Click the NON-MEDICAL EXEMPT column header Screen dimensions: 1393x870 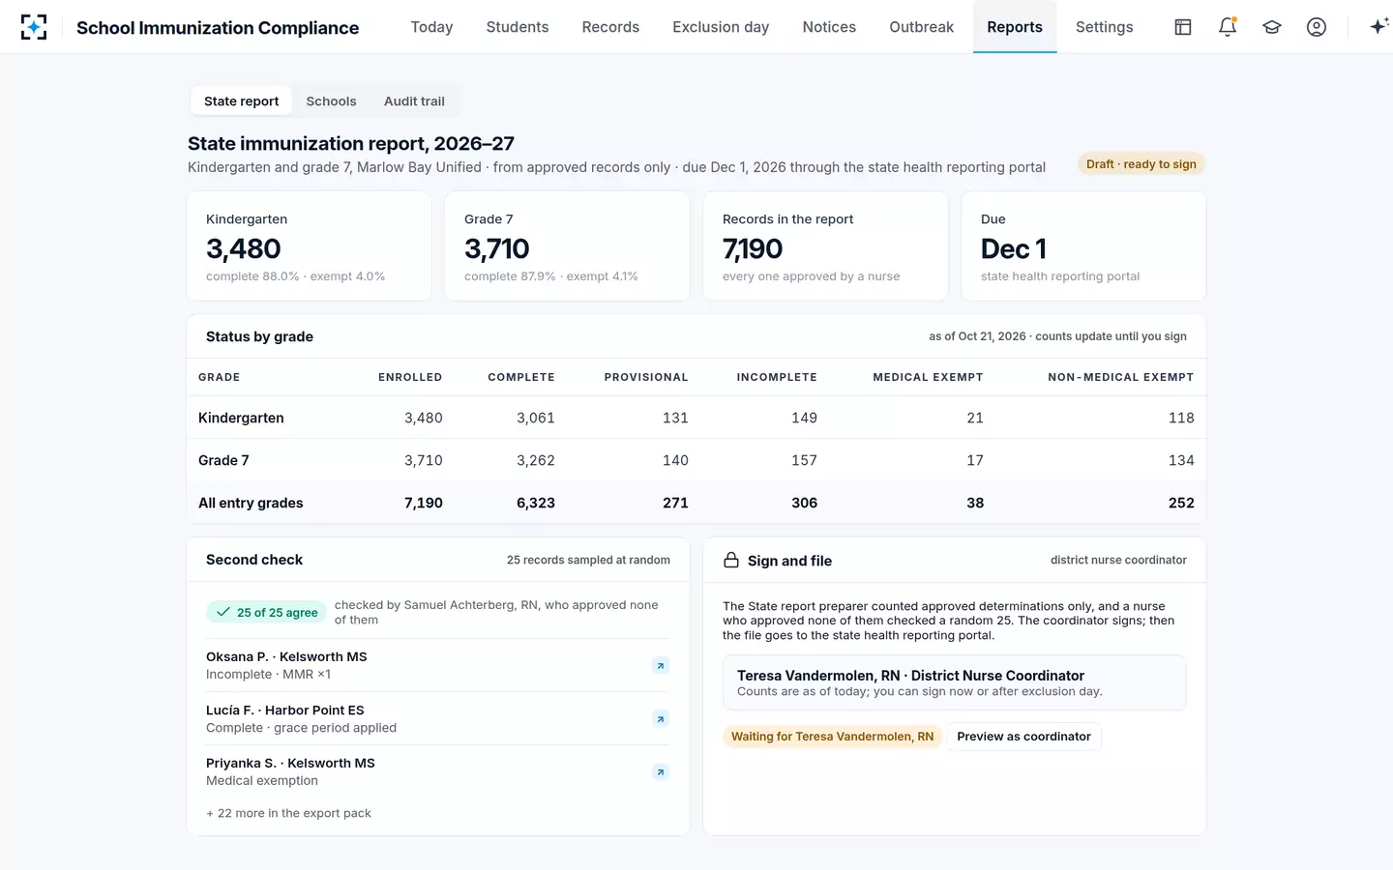[1121, 377]
